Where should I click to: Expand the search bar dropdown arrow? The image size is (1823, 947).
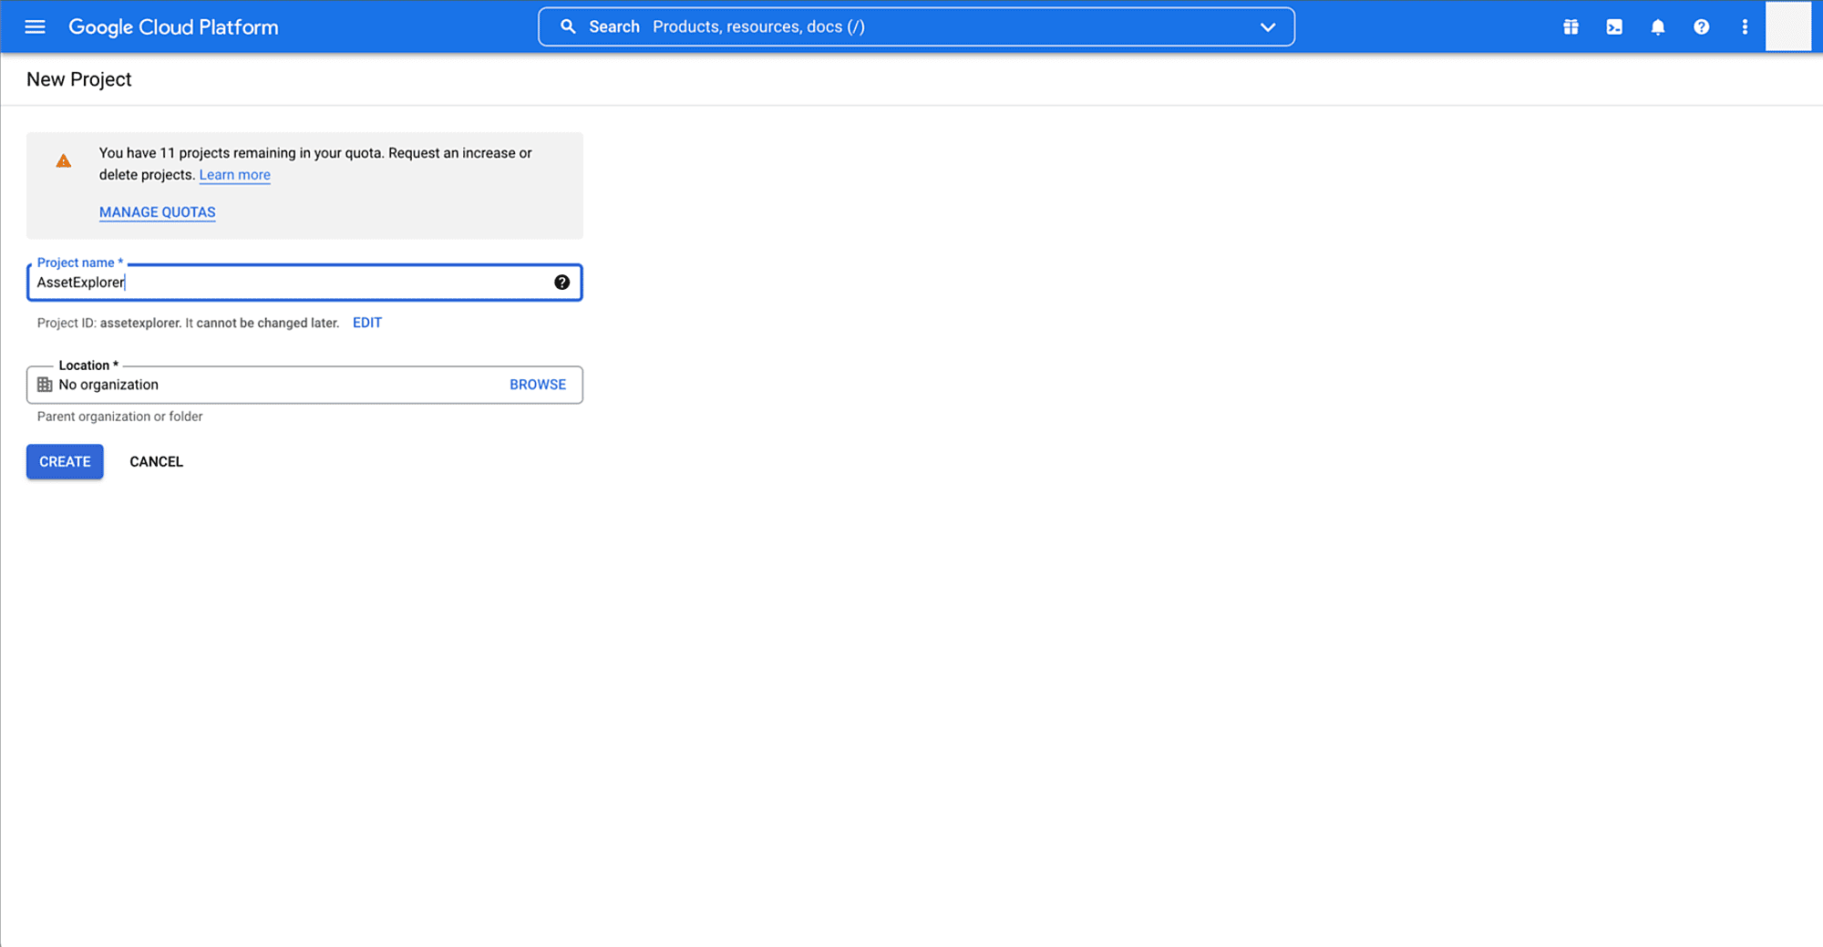click(1267, 27)
